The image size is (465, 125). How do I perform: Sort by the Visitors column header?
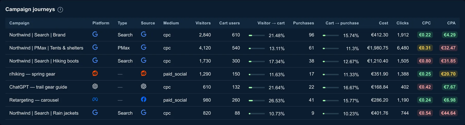203,23
